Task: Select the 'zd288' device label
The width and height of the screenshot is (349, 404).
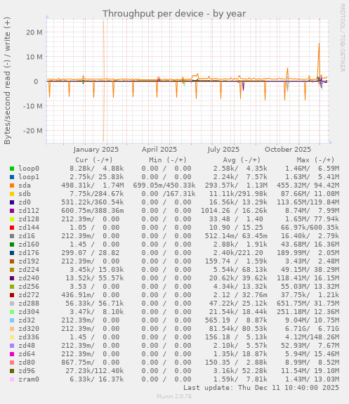Action: pyautogui.click(x=29, y=304)
